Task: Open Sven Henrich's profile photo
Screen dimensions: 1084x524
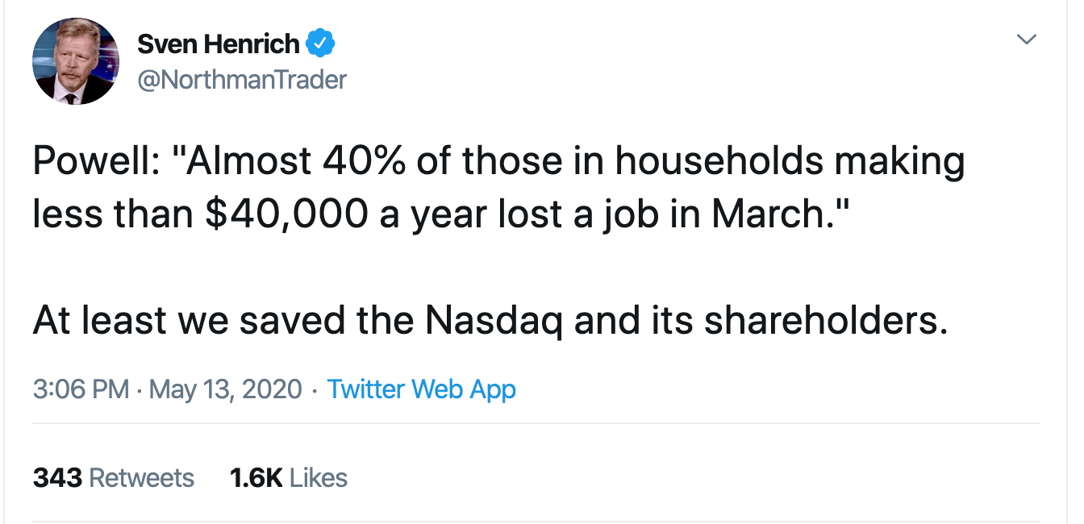Action: (76, 63)
